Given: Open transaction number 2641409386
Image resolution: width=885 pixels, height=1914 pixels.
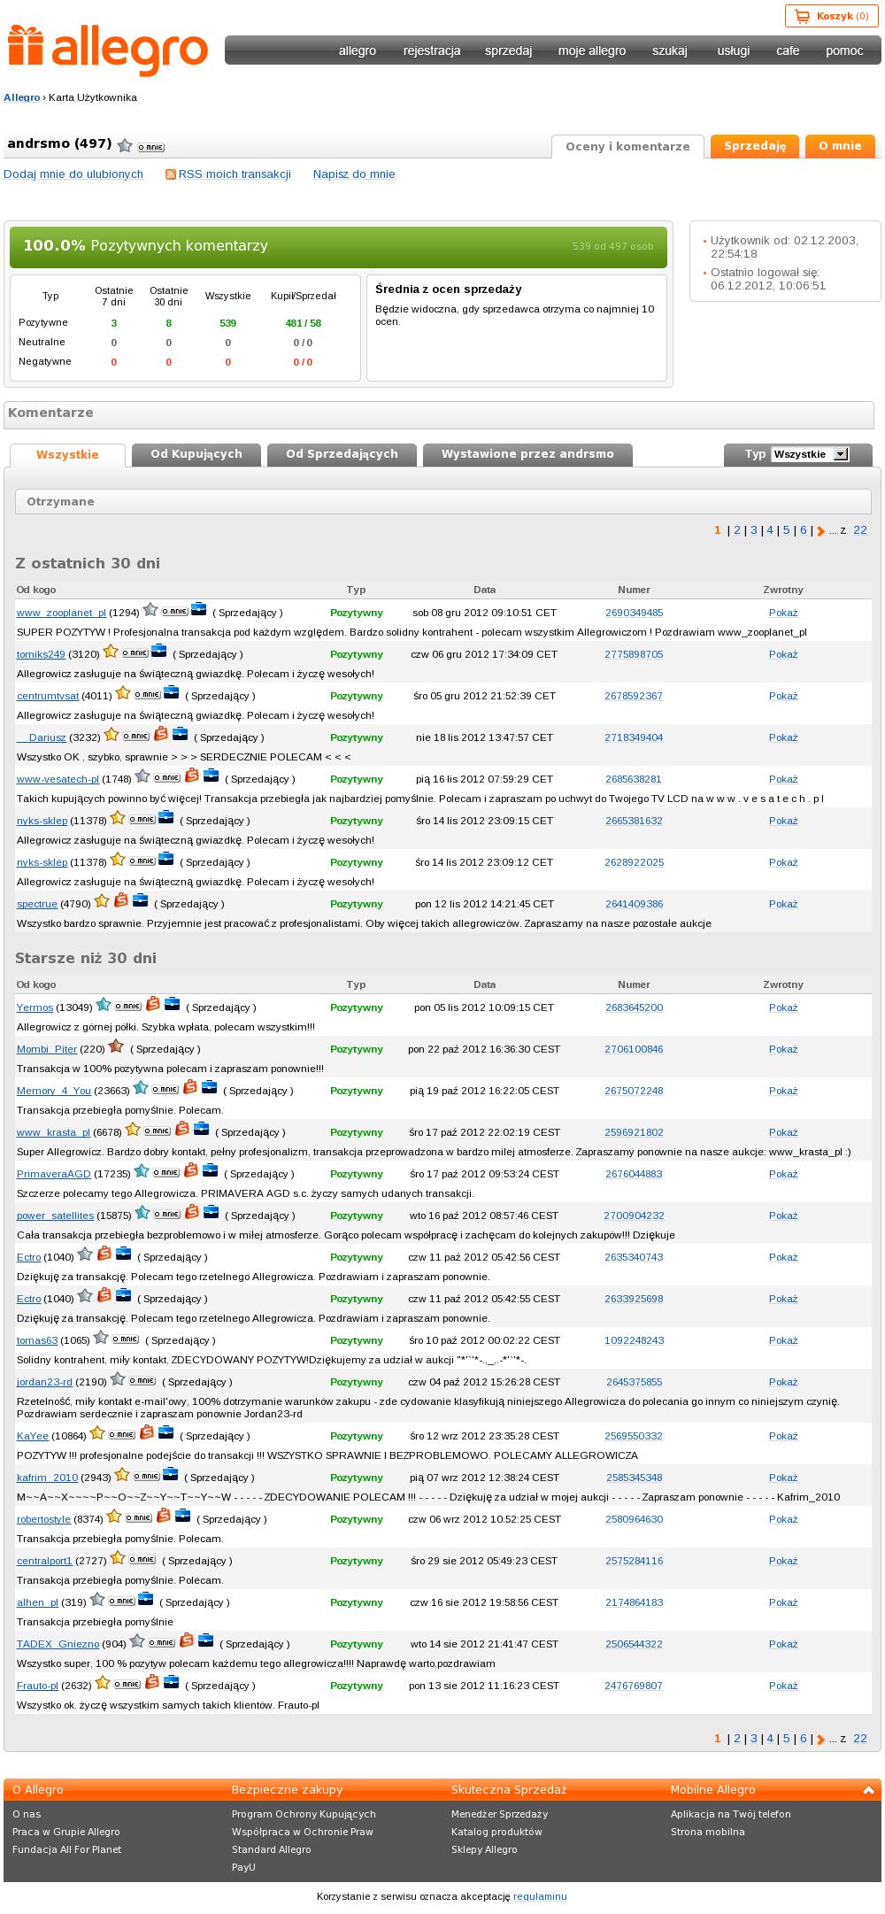Looking at the screenshot, I should point(635,904).
